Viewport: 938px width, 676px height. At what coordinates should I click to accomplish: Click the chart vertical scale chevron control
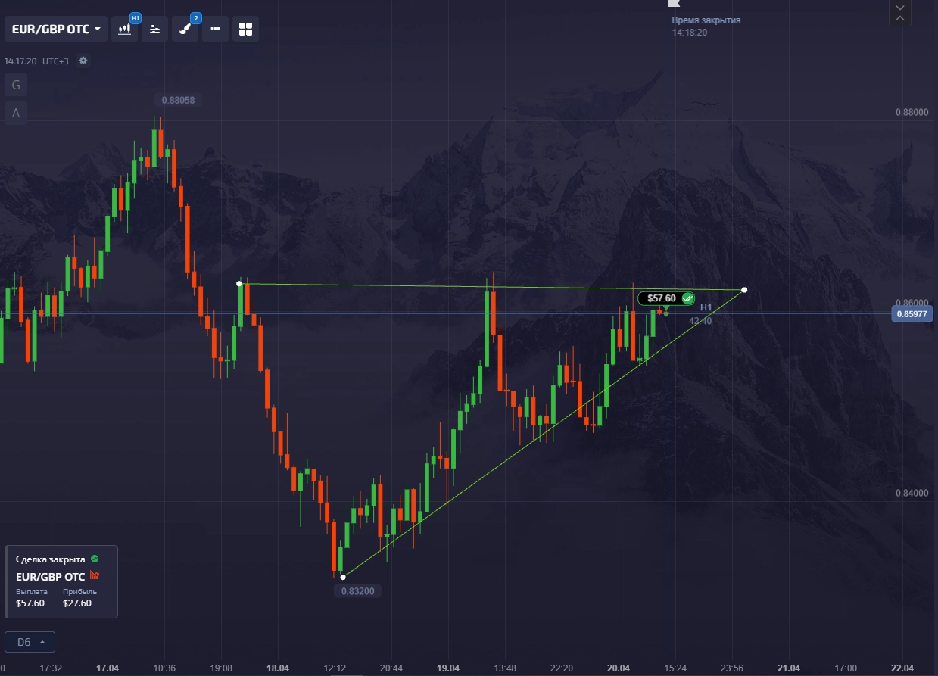pyautogui.click(x=899, y=13)
